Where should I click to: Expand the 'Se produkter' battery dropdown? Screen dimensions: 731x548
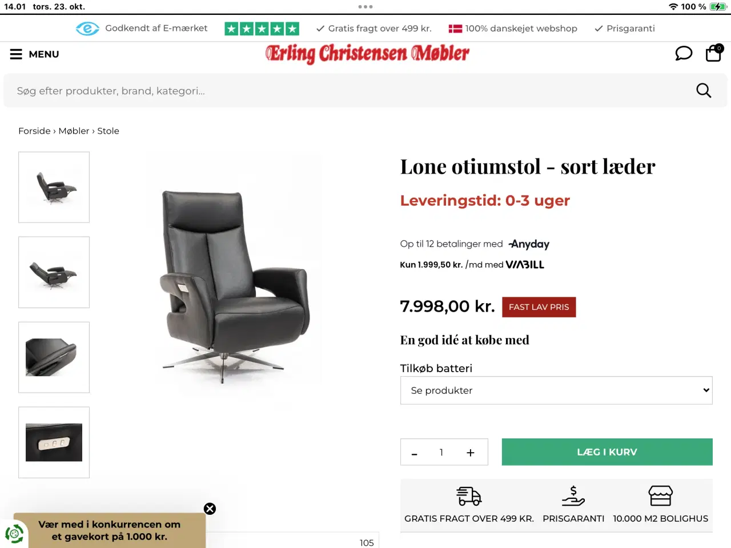[556, 390]
